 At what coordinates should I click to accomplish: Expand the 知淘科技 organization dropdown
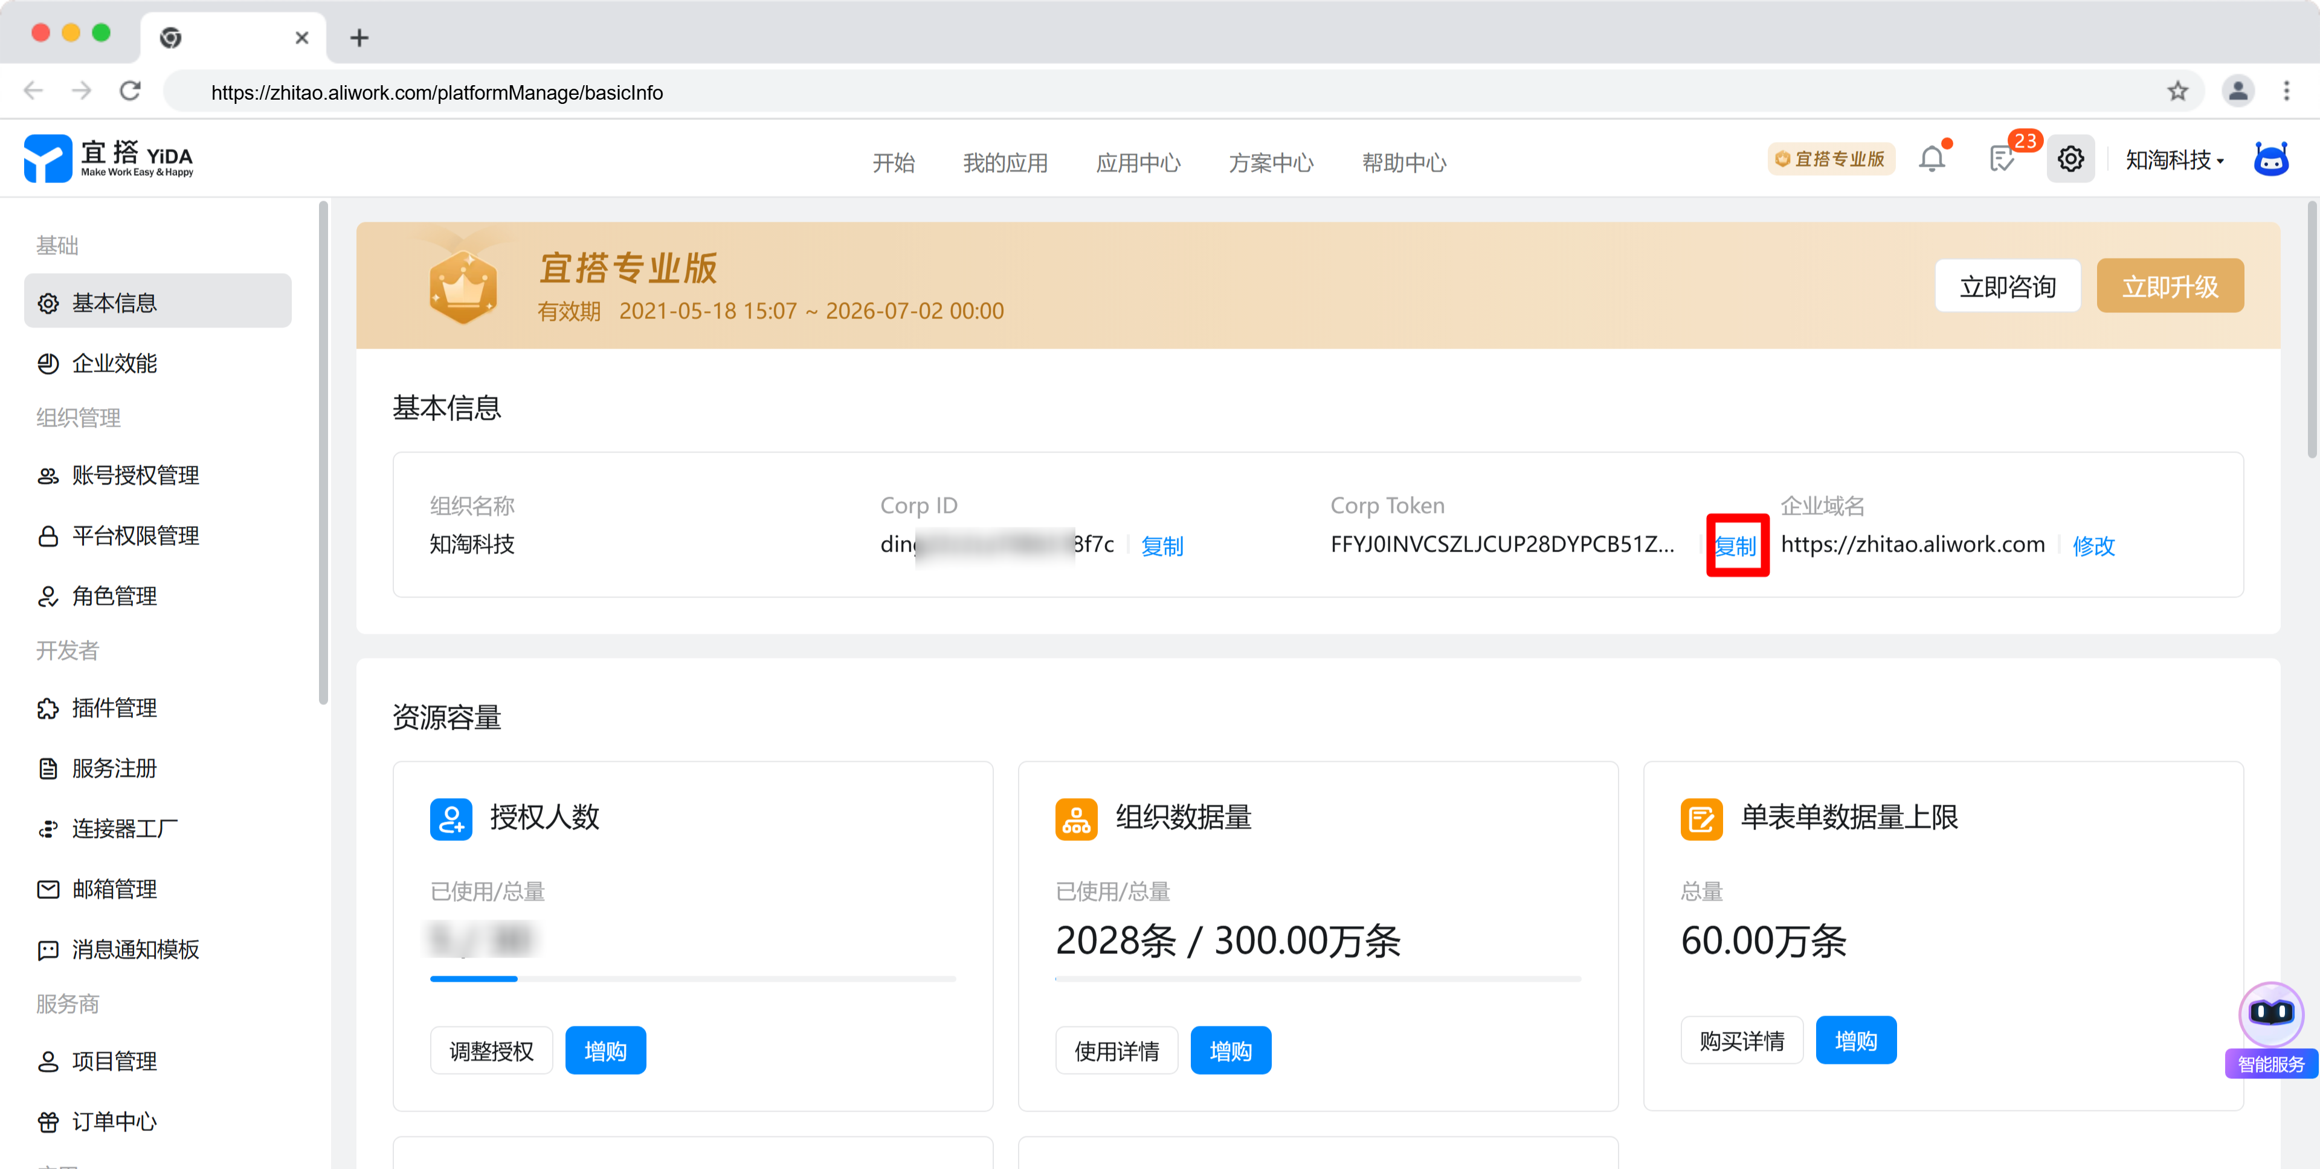point(2175,159)
